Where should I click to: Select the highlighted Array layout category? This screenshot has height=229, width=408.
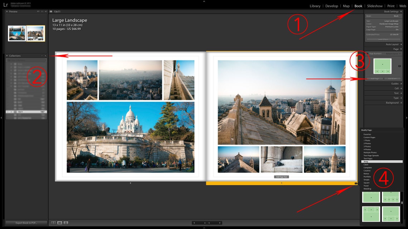point(382,161)
